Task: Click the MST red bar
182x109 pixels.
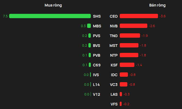Action: (129, 45)
